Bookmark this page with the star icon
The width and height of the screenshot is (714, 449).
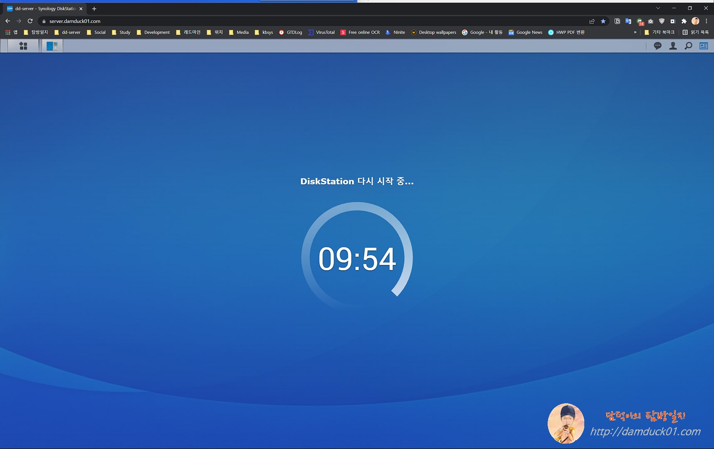click(603, 21)
